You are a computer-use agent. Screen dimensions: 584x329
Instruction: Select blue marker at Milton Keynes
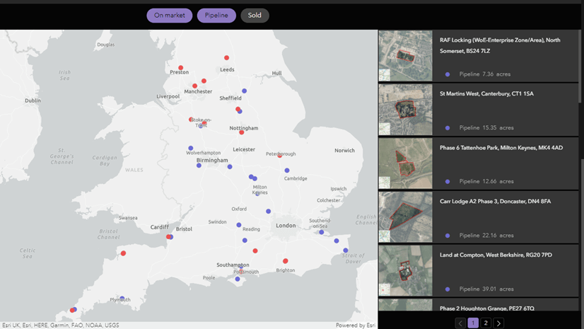click(257, 194)
